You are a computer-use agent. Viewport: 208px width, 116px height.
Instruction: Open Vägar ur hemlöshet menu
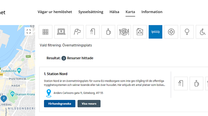55,12
